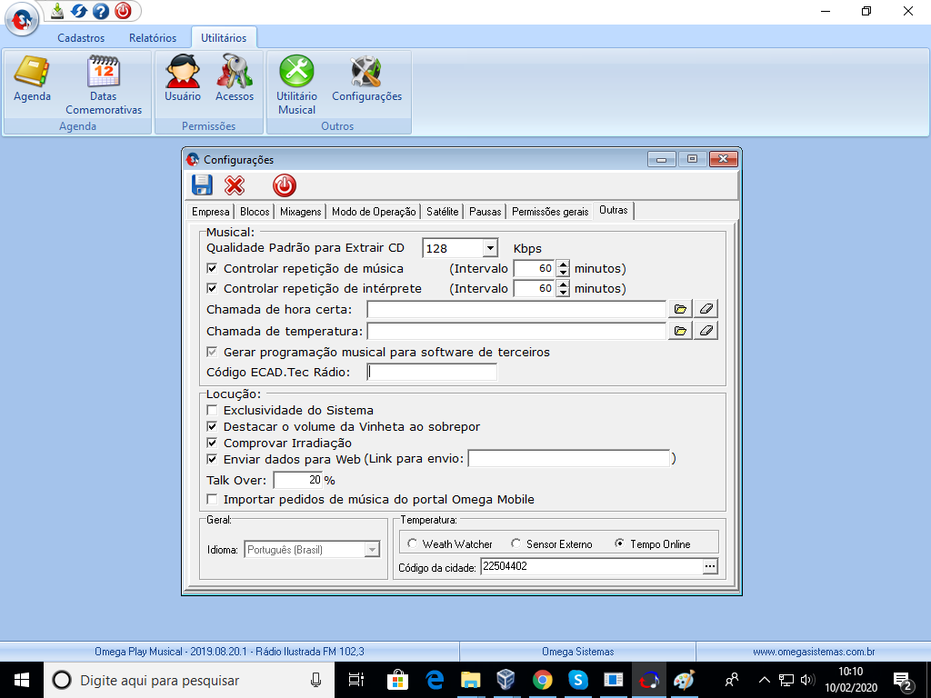931x698 pixels.
Task: Select Weath Watcher temperature option
Action: pos(413,544)
